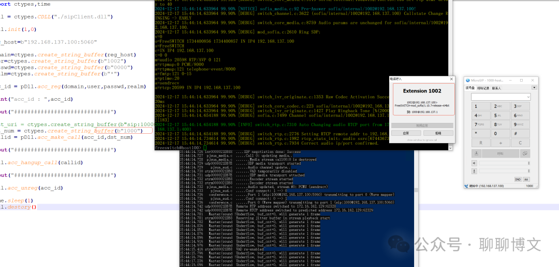Maximize the MicroSIP window
The width and height of the screenshot is (559, 267).
(522, 81)
